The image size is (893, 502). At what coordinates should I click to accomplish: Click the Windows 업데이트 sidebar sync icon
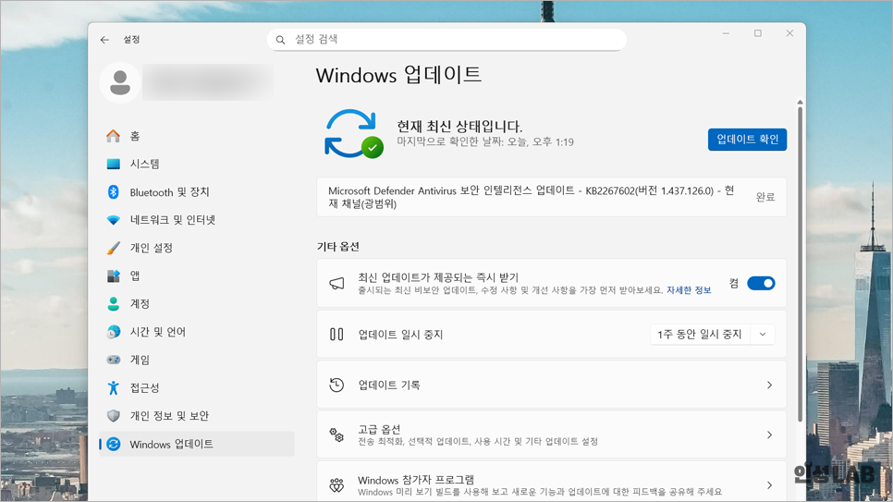pos(114,444)
